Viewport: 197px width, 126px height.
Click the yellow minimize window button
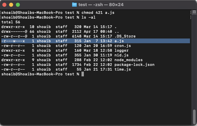[11, 5]
